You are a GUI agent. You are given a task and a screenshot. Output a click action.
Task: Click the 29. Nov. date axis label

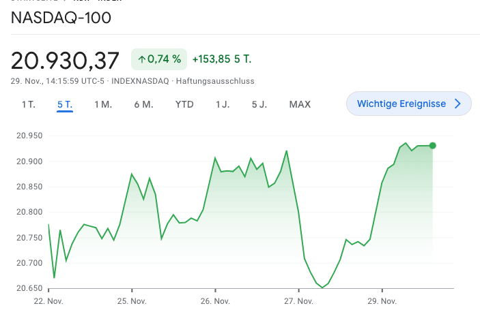click(x=382, y=300)
